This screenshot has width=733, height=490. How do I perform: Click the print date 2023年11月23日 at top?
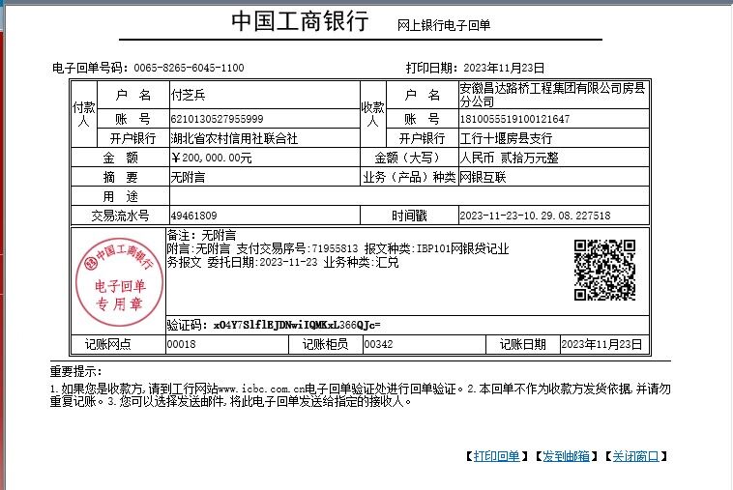[505, 68]
